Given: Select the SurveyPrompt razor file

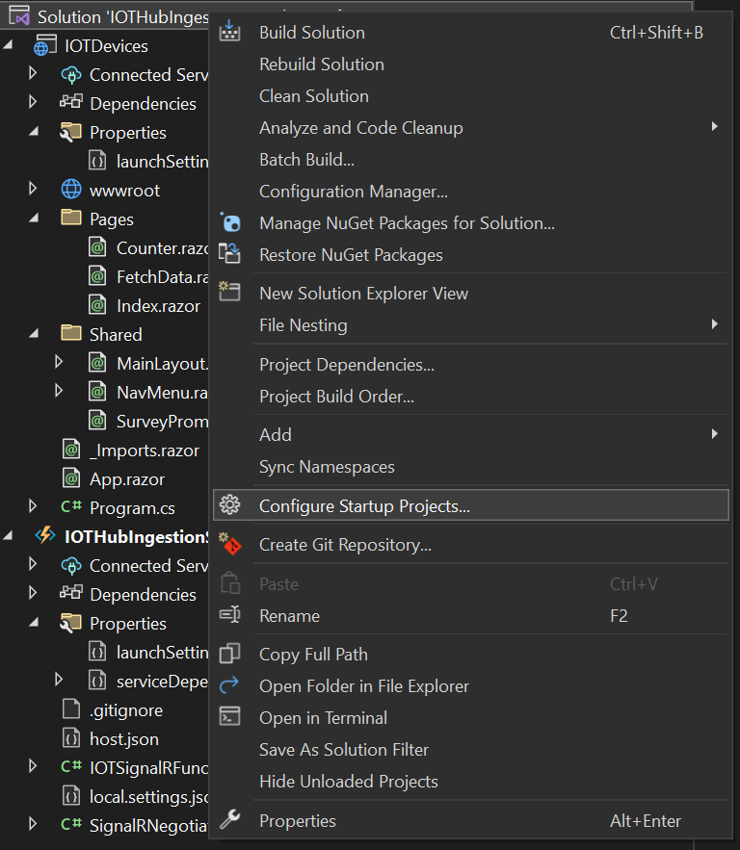Looking at the screenshot, I should [x=163, y=422].
